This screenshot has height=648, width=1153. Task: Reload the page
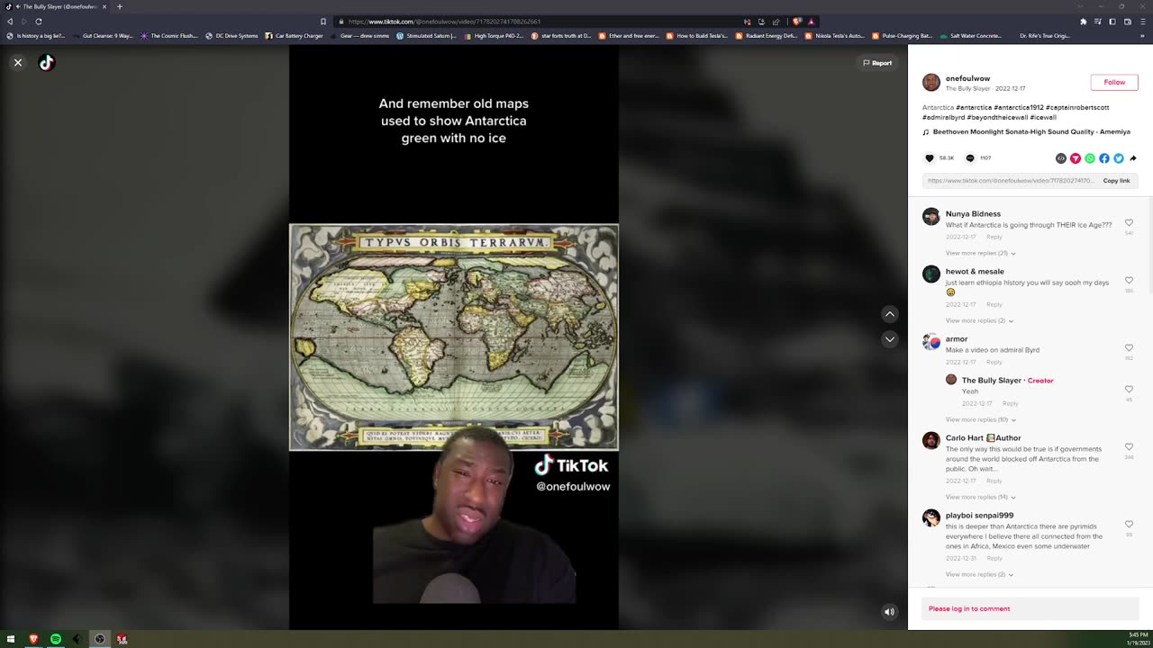39,22
